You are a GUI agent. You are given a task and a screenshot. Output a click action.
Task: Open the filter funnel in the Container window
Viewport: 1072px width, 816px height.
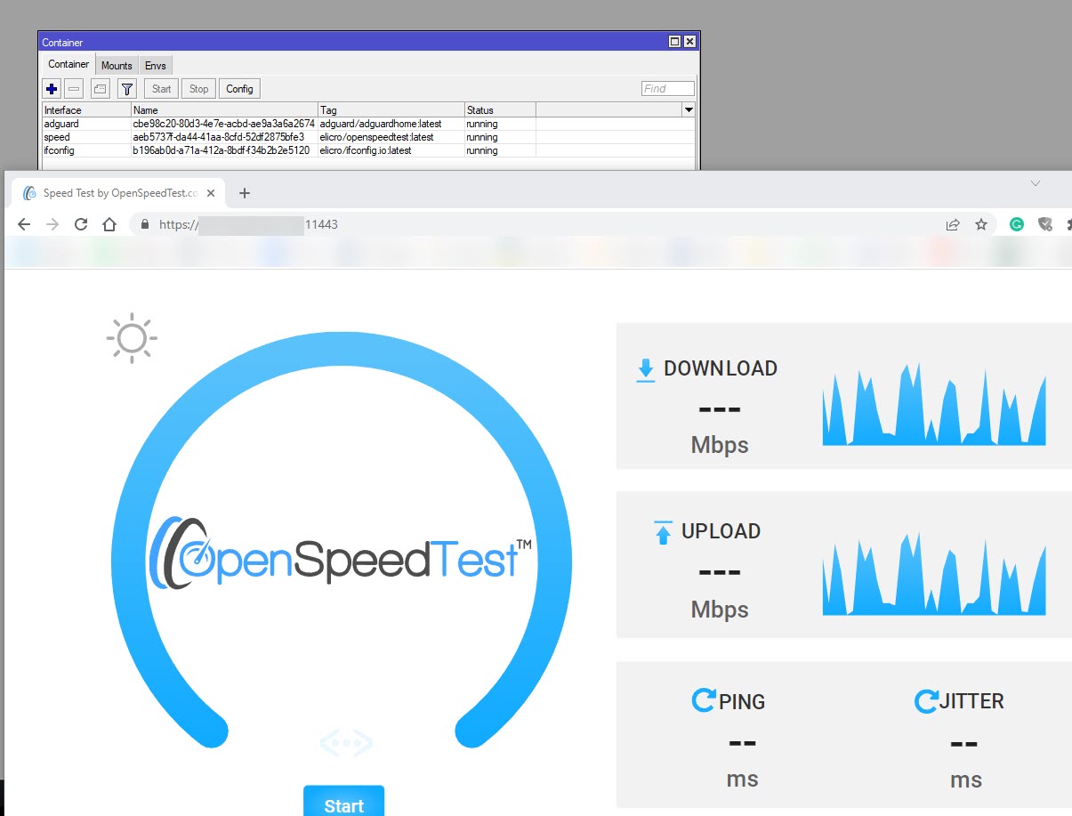127,89
